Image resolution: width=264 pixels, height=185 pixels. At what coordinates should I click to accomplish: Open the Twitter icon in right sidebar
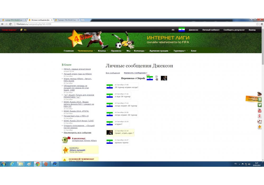pyautogui.click(x=260, y=105)
